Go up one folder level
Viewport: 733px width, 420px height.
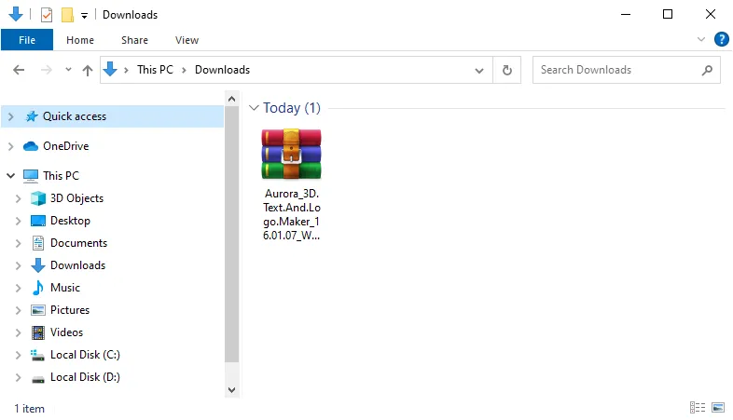pyautogui.click(x=88, y=70)
